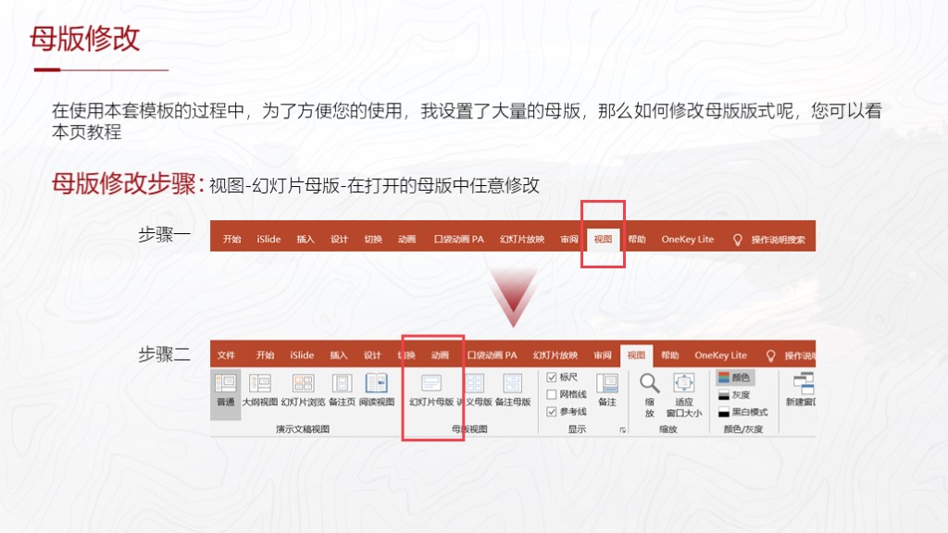948x533 pixels.
Task: Open OneKey Lite tab in step one ribbon
Action: point(688,240)
